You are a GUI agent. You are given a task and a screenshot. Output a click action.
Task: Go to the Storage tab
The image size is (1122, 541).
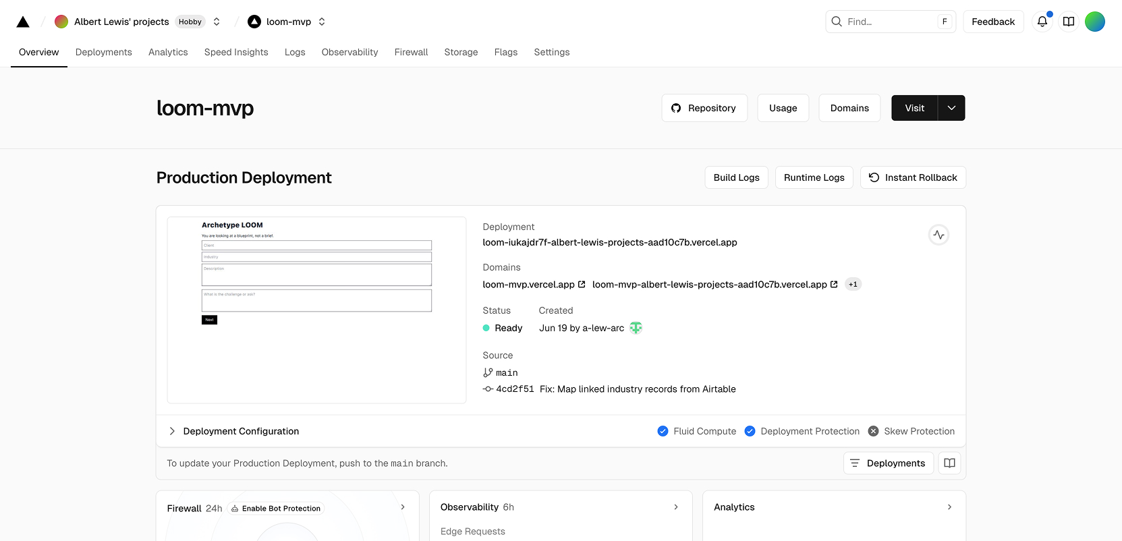461,52
